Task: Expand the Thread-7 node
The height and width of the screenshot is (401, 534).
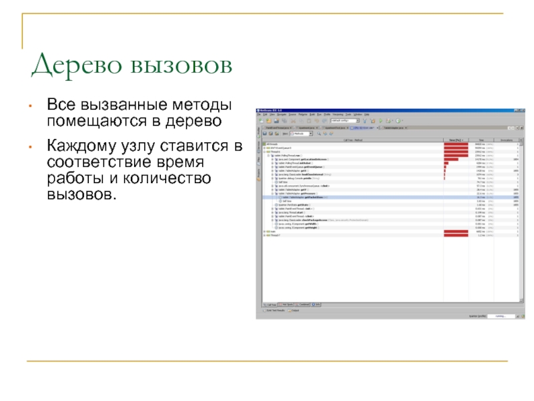Action: [264, 235]
